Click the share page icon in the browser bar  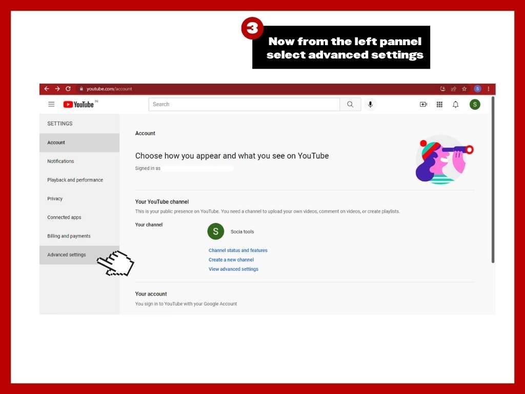click(453, 89)
